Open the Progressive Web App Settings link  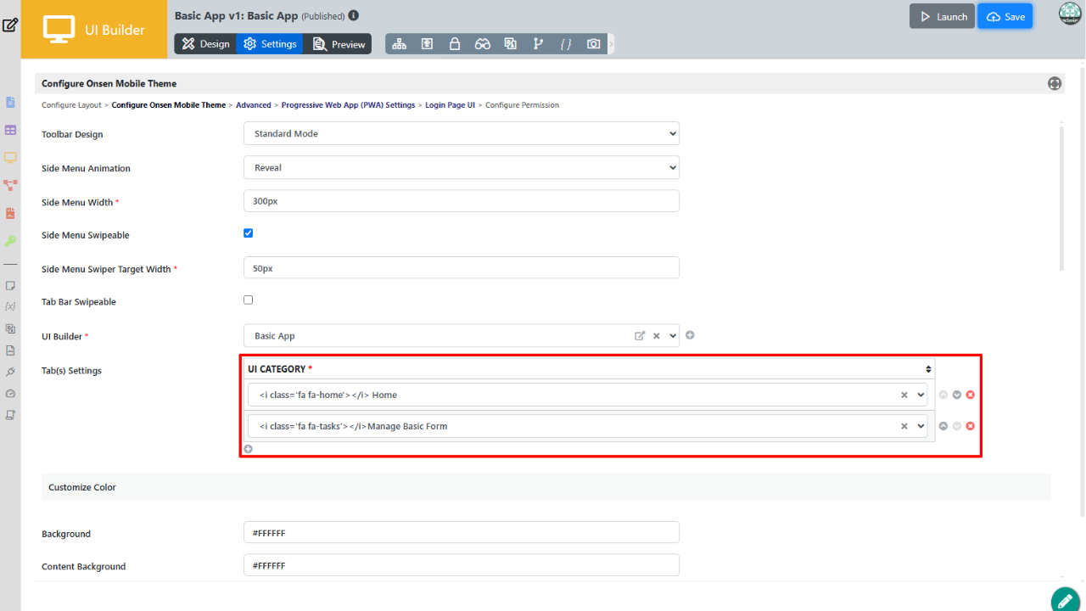(348, 105)
